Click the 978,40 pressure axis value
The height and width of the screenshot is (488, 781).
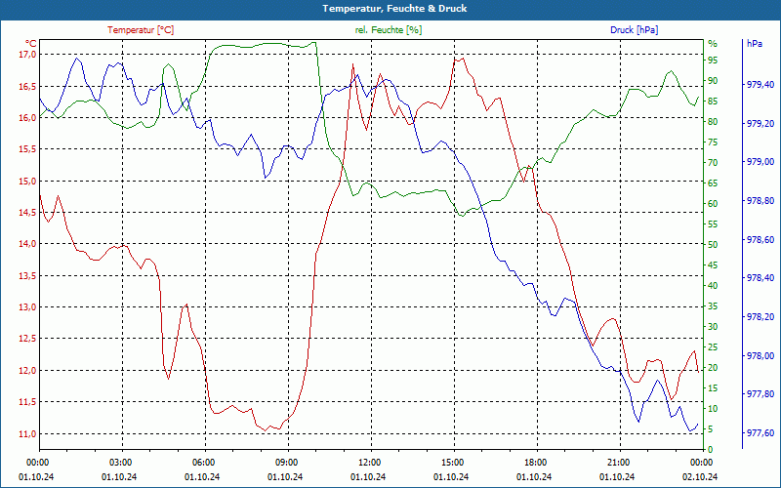coord(760,278)
